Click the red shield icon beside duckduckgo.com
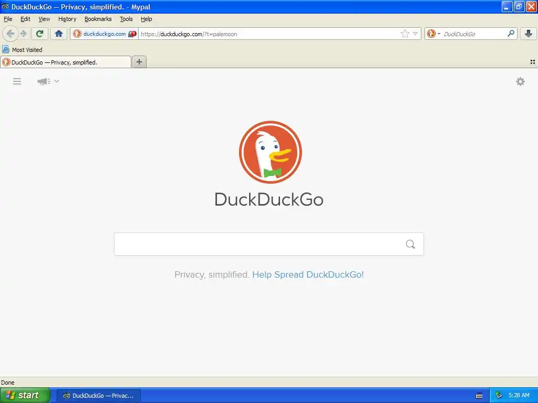 (x=132, y=34)
